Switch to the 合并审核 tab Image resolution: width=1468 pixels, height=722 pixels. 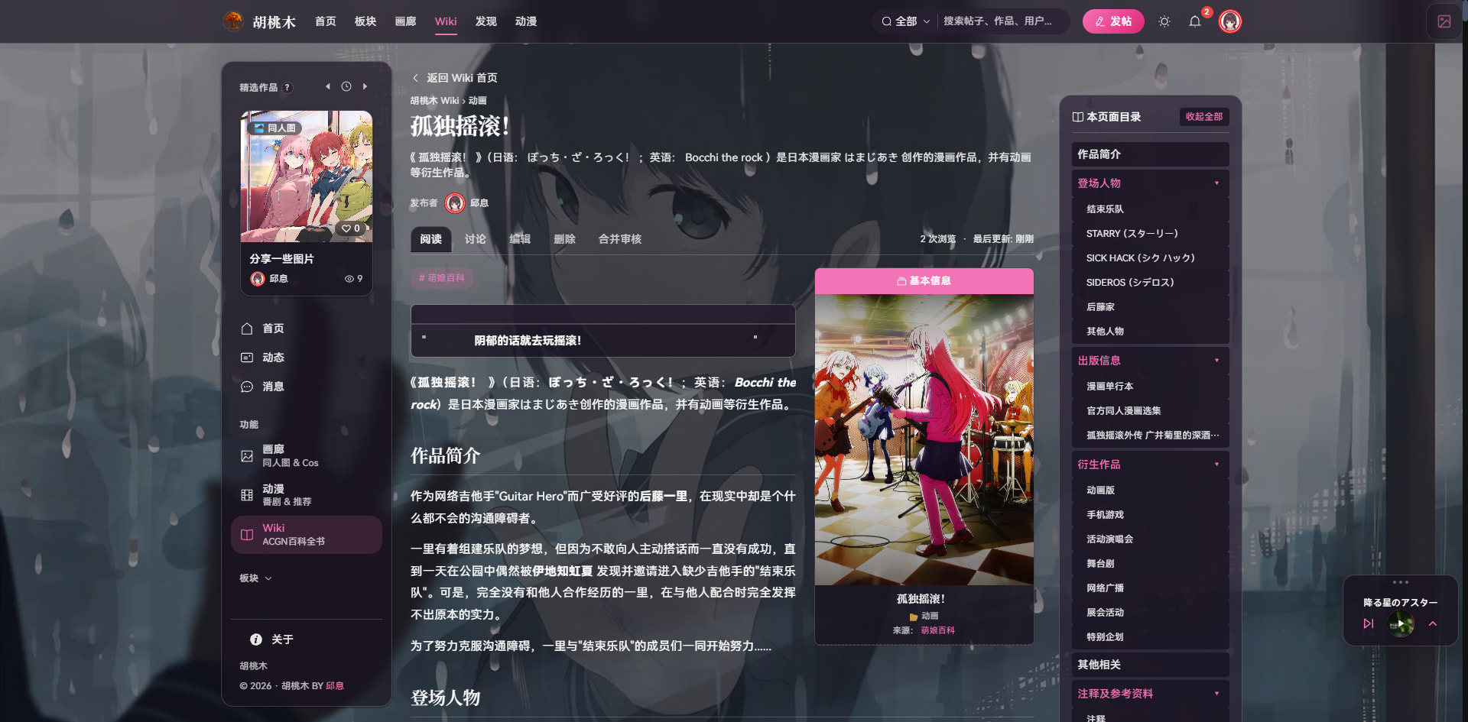pos(620,239)
